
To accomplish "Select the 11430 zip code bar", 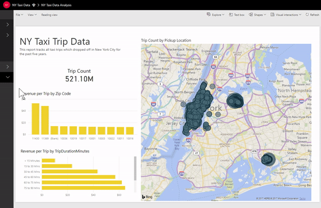I will click(35, 119).
